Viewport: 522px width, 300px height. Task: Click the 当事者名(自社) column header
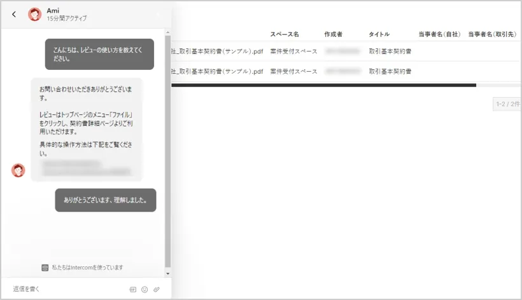click(x=439, y=34)
